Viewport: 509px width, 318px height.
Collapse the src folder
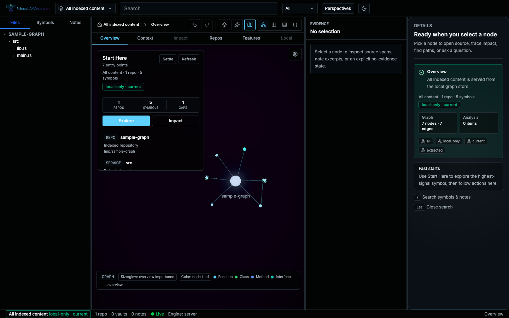[x=9, y=41]
